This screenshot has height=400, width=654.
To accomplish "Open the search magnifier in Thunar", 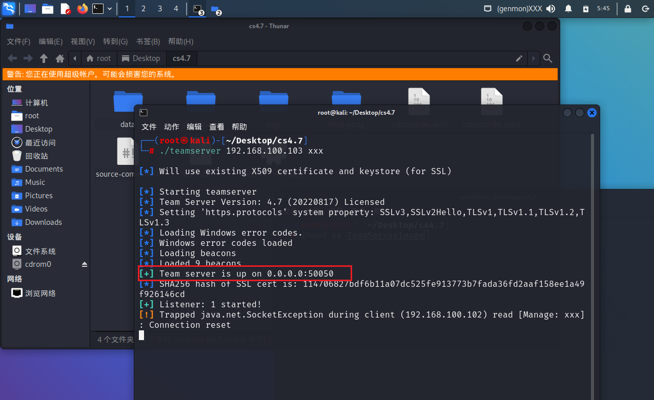I will pyautogui.click(x=547, y=58).
